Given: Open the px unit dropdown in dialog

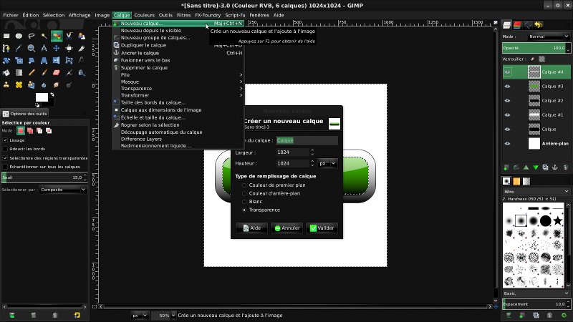Looking at the screenshot, I should click(327, 164).
